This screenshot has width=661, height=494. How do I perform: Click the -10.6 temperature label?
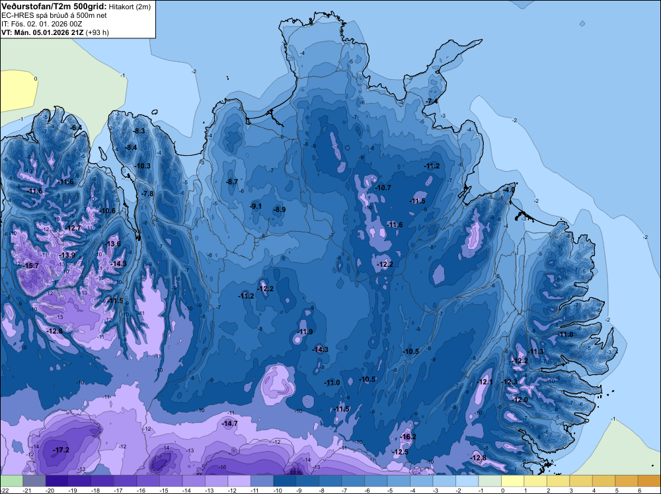(108, 211)
